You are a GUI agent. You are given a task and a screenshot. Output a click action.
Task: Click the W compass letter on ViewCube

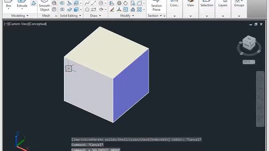click(240, 42)
